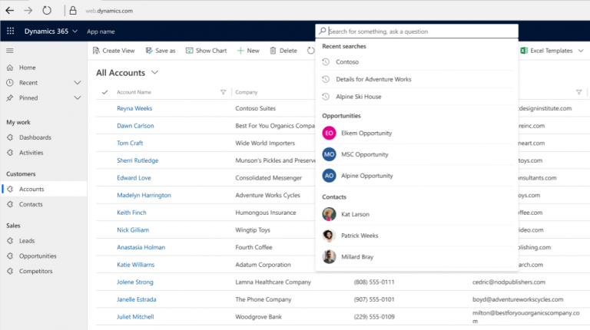Open Excel Templates dropdown
The image size is (590, 330).
(580, 51)
